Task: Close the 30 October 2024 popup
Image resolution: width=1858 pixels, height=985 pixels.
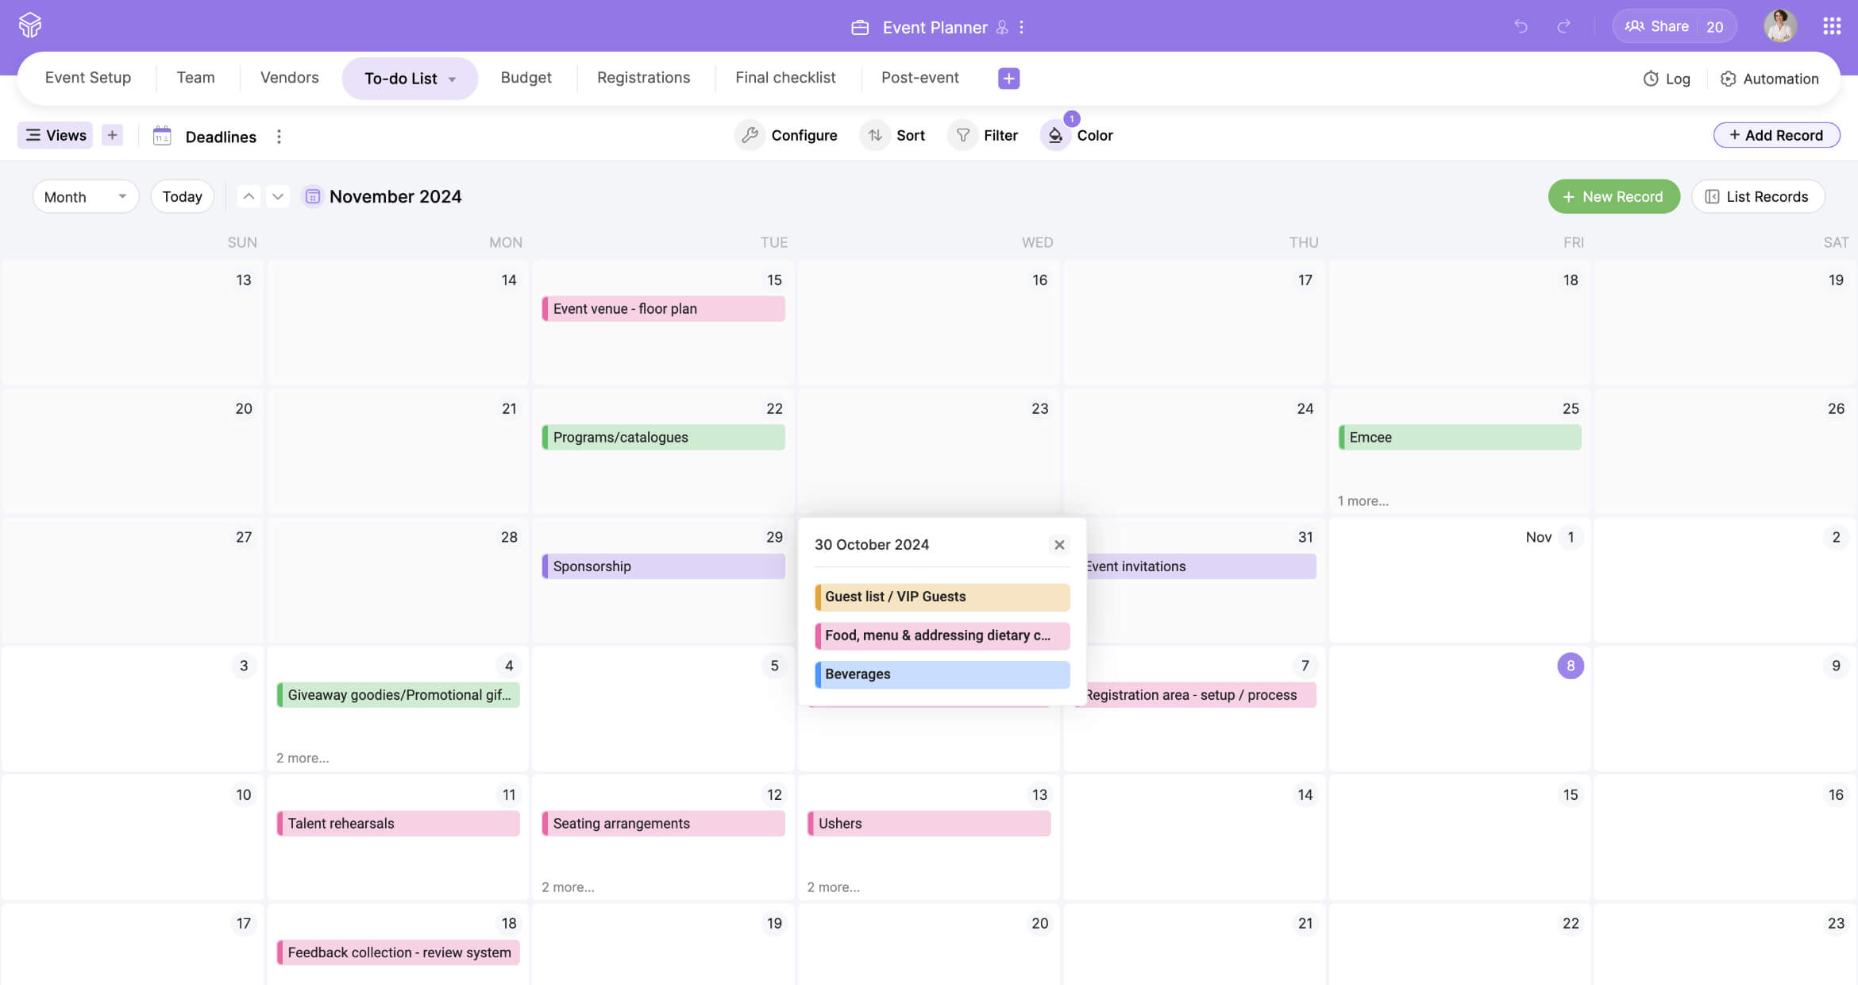Action: (x=1059, y=545)
